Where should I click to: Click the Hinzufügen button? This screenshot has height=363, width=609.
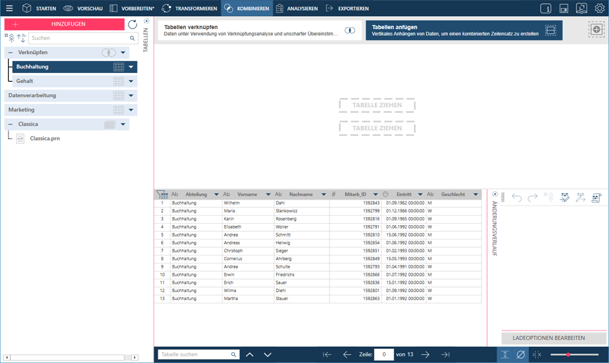tap(64, 24)
